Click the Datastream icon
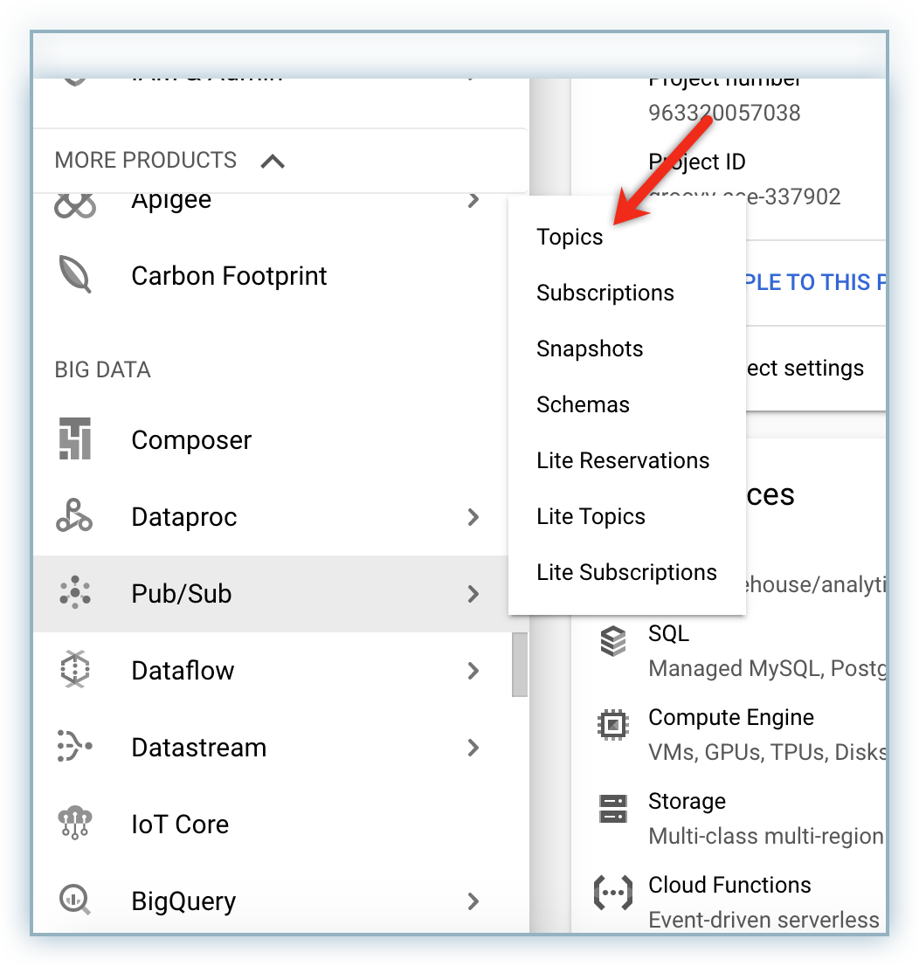This screenshot has height=966, width=919. (74, 747)
